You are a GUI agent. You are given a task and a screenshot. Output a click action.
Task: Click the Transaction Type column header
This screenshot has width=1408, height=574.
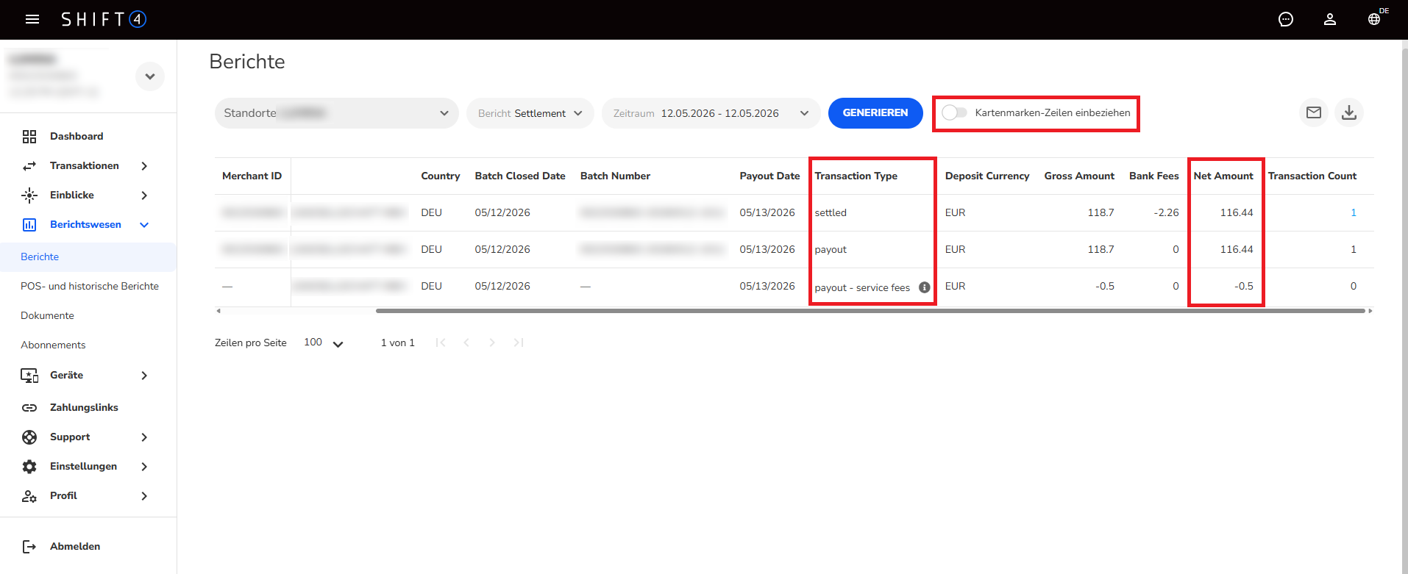(x=856, y=176)
